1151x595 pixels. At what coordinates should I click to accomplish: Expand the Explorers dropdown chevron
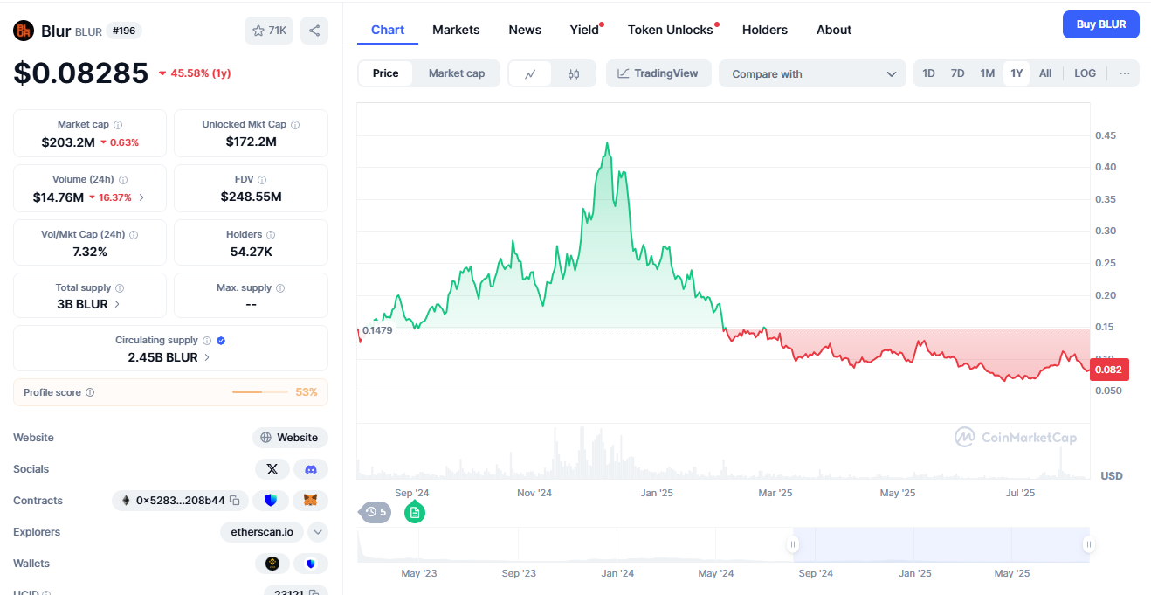(x=318, y=532)
